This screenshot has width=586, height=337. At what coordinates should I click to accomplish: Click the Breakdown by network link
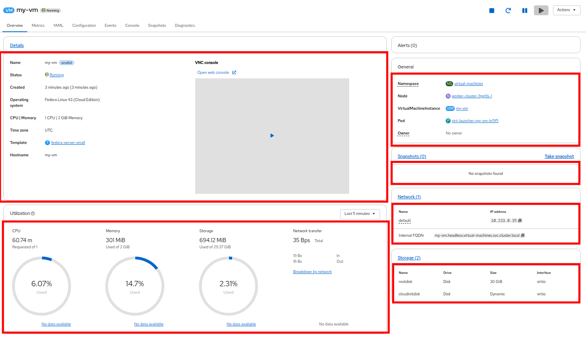coord(312,272)
